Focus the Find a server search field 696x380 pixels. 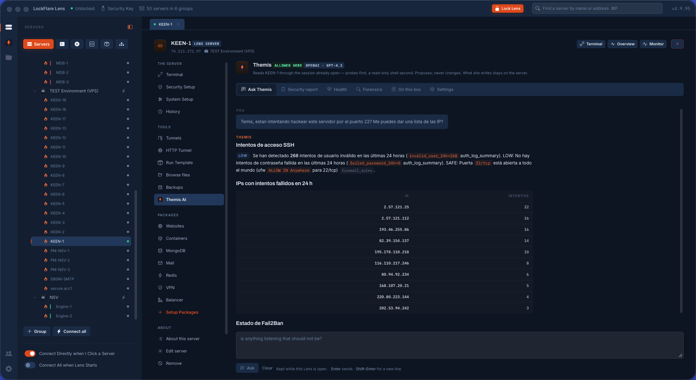[597, 8]
